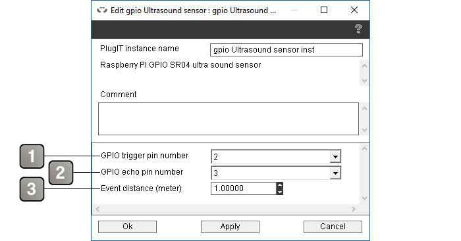Maximize the Edit gpio Ultrasound sensor window
The width and height of the screenshot is (461, 241).
click(x=324, y=10)
